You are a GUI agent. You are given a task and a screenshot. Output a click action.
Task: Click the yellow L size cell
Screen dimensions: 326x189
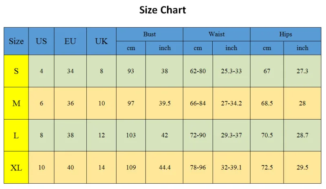pos(16,135)
